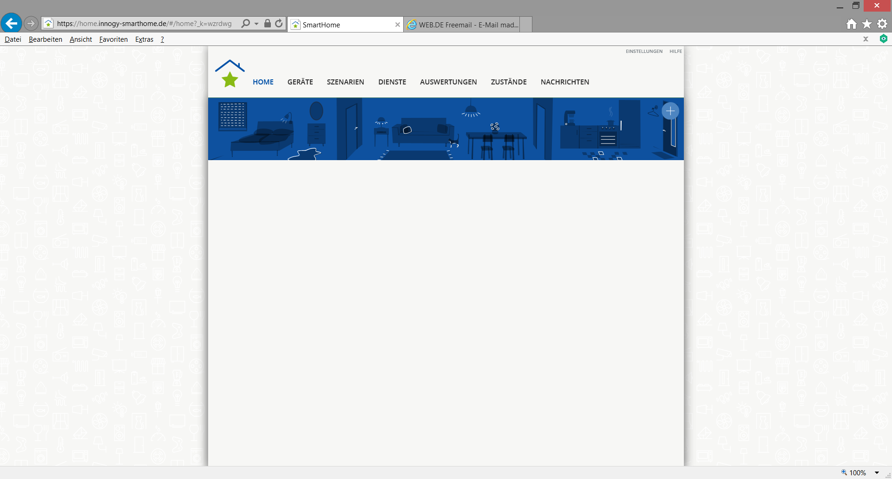
Task: Open favorites with the star icon
Action: click(x=867, y=24)
